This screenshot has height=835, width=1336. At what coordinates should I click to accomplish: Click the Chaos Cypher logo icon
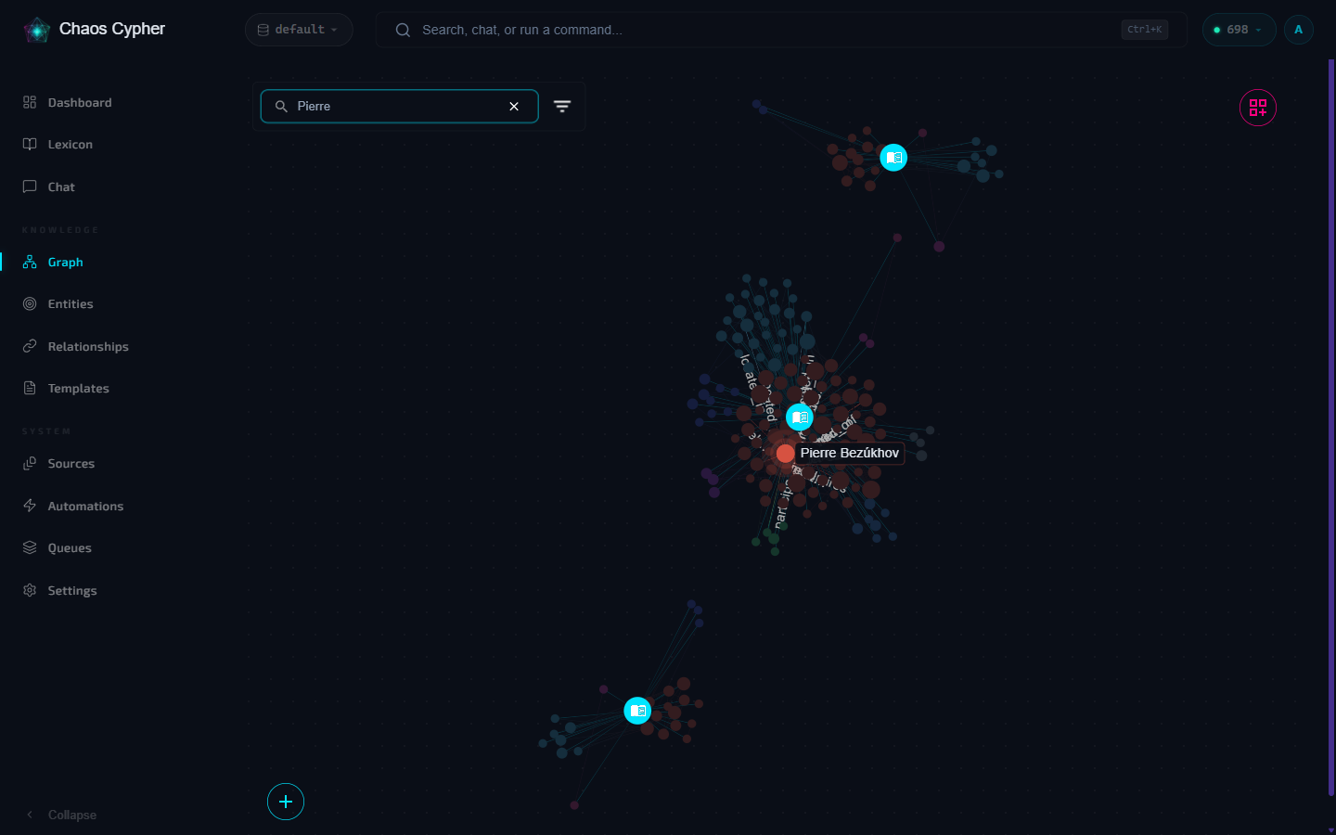(x=37, y=30)
